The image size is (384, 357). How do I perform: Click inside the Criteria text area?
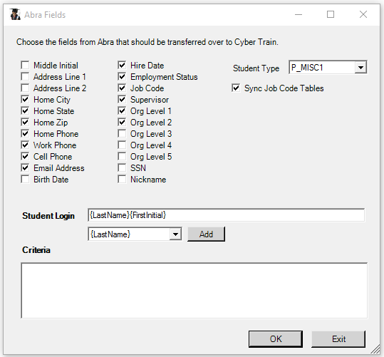pyautogui.click(x=194, y=291)
